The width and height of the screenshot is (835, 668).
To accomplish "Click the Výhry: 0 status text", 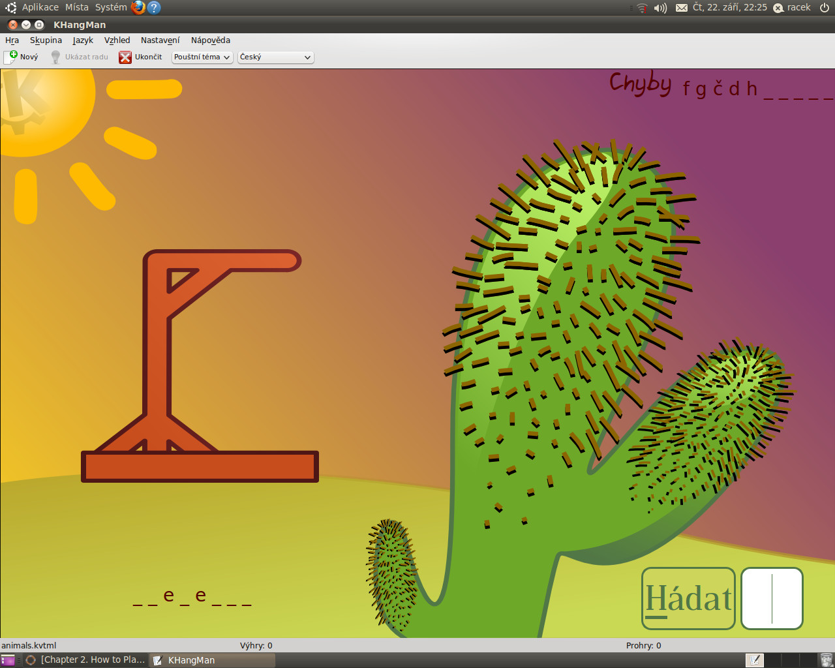I will [x=256, y=645].
